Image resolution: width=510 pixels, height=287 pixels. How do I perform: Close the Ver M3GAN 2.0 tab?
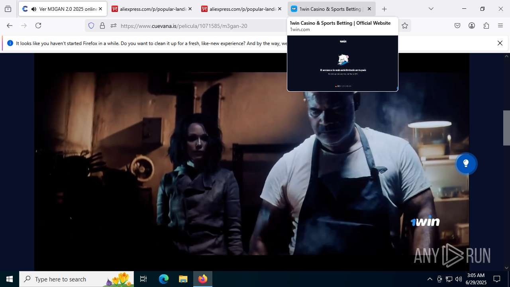[x=100, y=9]
